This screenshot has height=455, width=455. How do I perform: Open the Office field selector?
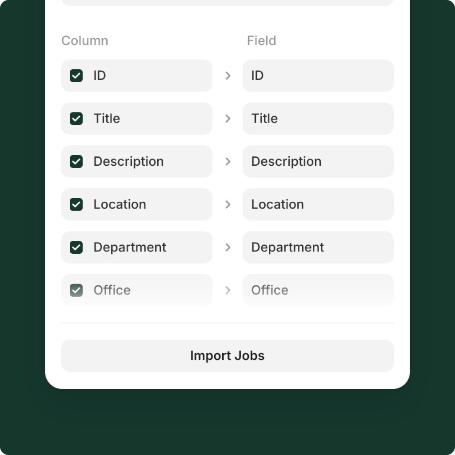pos(318,291)
